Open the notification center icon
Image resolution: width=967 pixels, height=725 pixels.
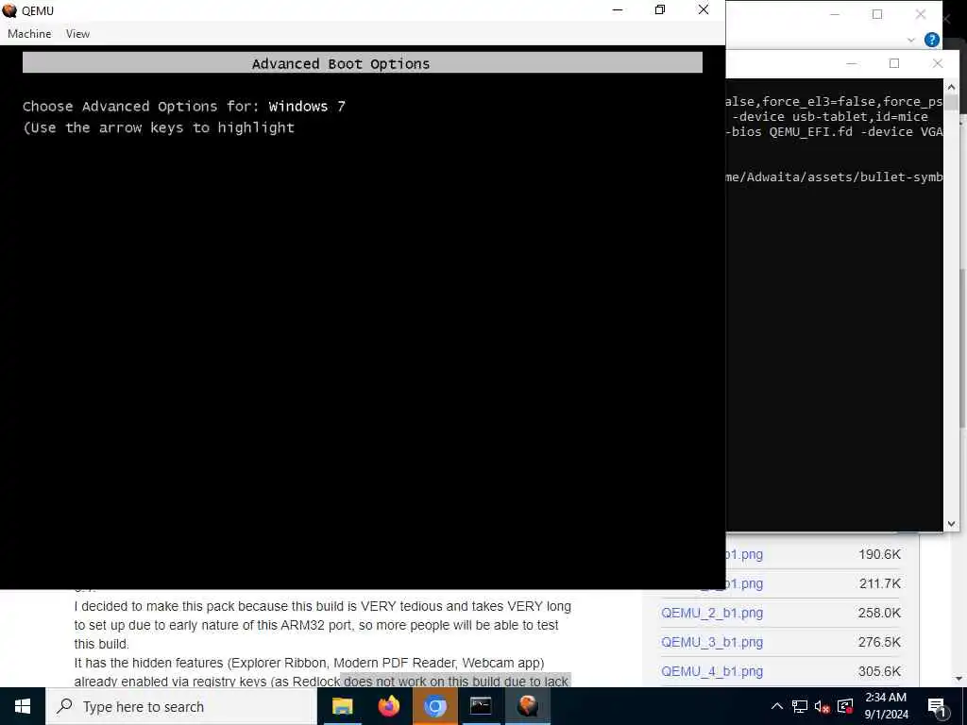(938, 707)
